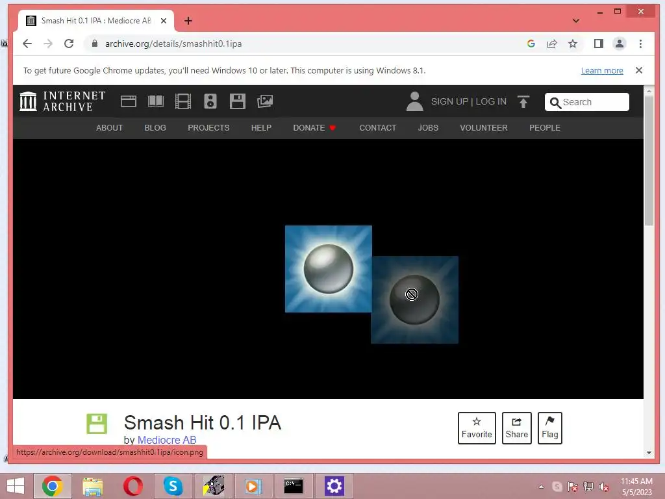Screen dimensions: 665x499
Task: Open Chrome three-dot menu
Action: click(640, 44)
